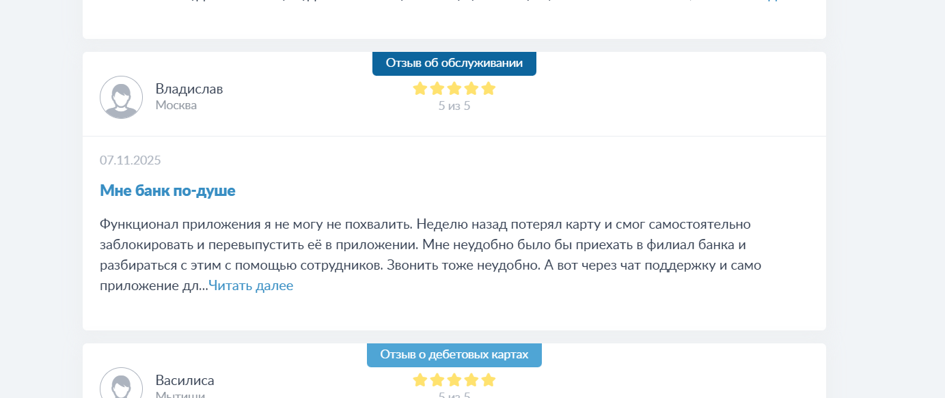Click Владислав's profile avatar icon

(x=121, y=97)
